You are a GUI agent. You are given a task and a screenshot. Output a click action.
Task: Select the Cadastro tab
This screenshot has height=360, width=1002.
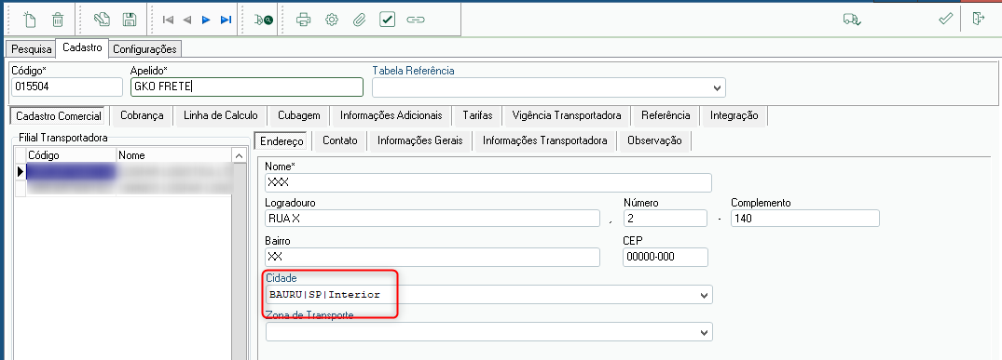[82, 47]
